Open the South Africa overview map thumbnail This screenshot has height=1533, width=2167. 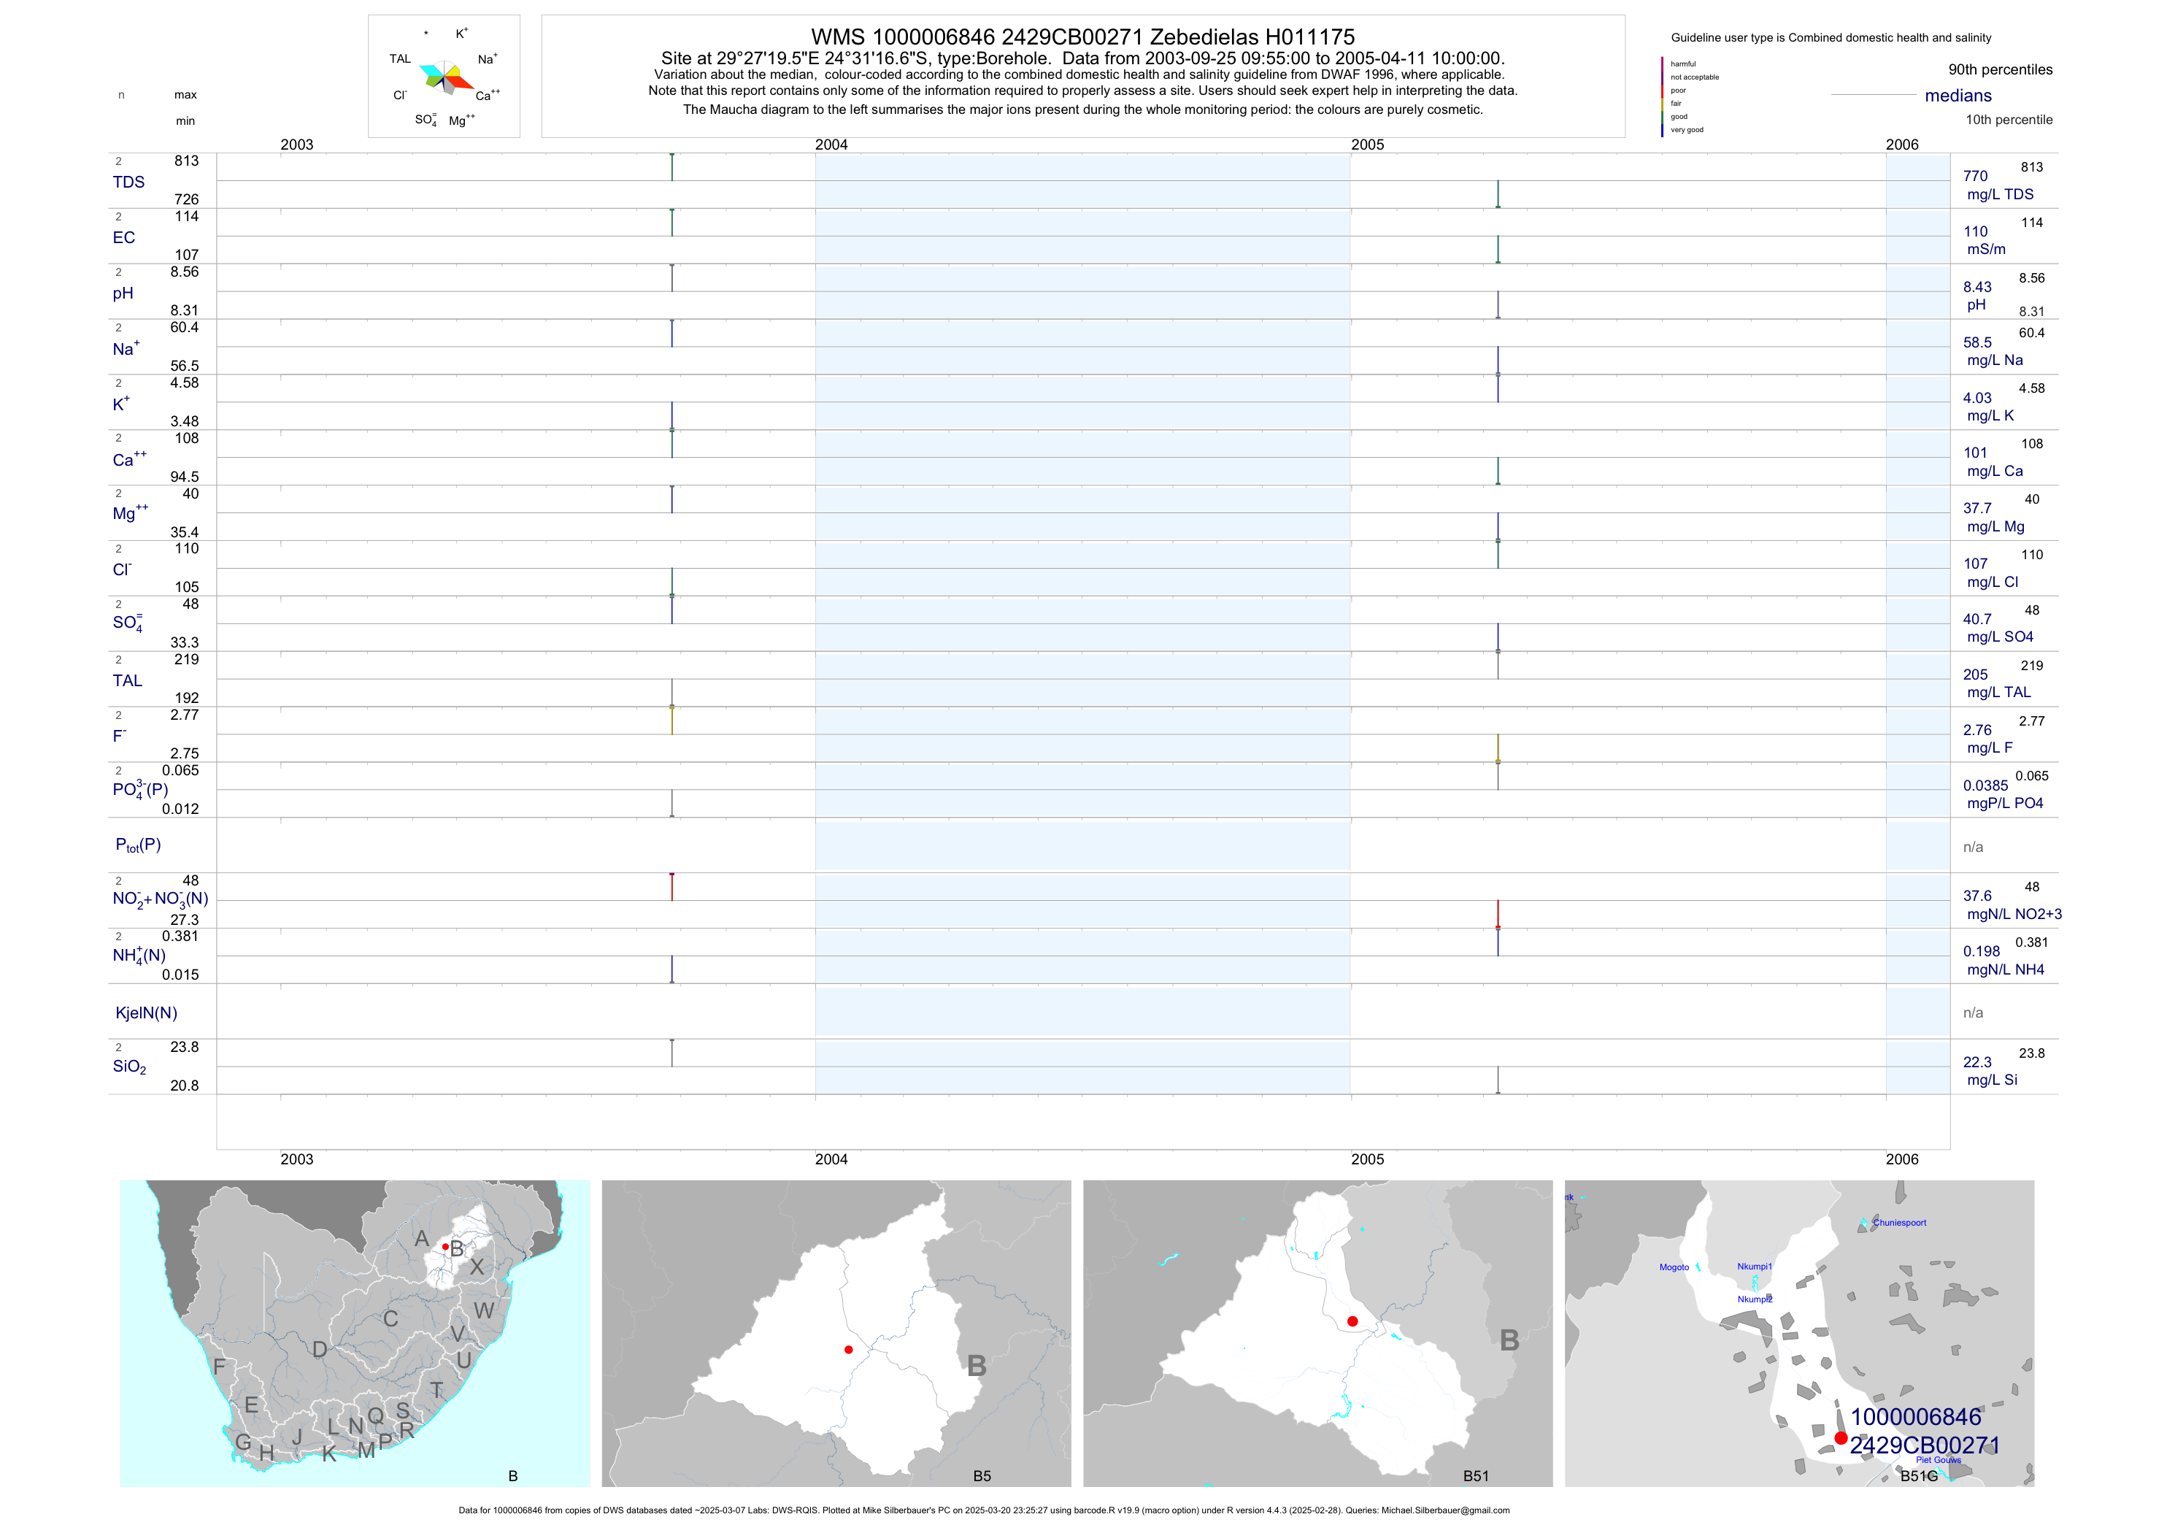point(355,1333)
